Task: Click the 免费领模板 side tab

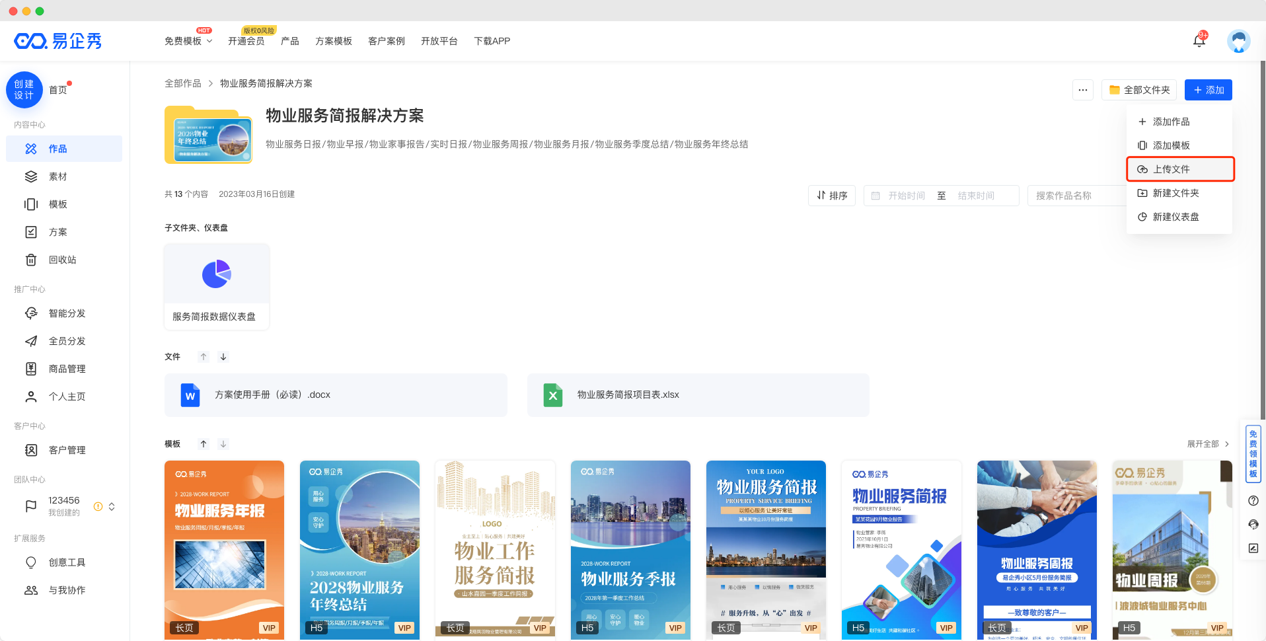Action: [x=1253, y=453]
